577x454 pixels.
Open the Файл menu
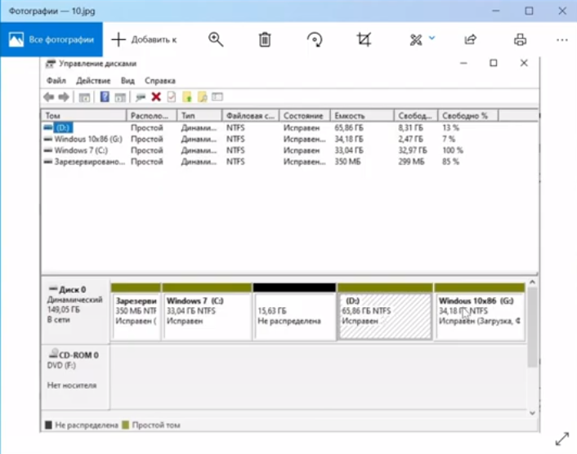pos(56,81)
